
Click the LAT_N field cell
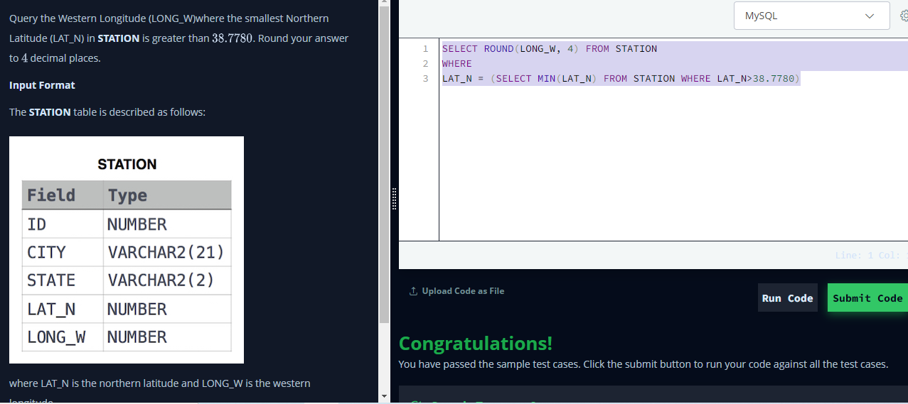click(x=63, y=309)
